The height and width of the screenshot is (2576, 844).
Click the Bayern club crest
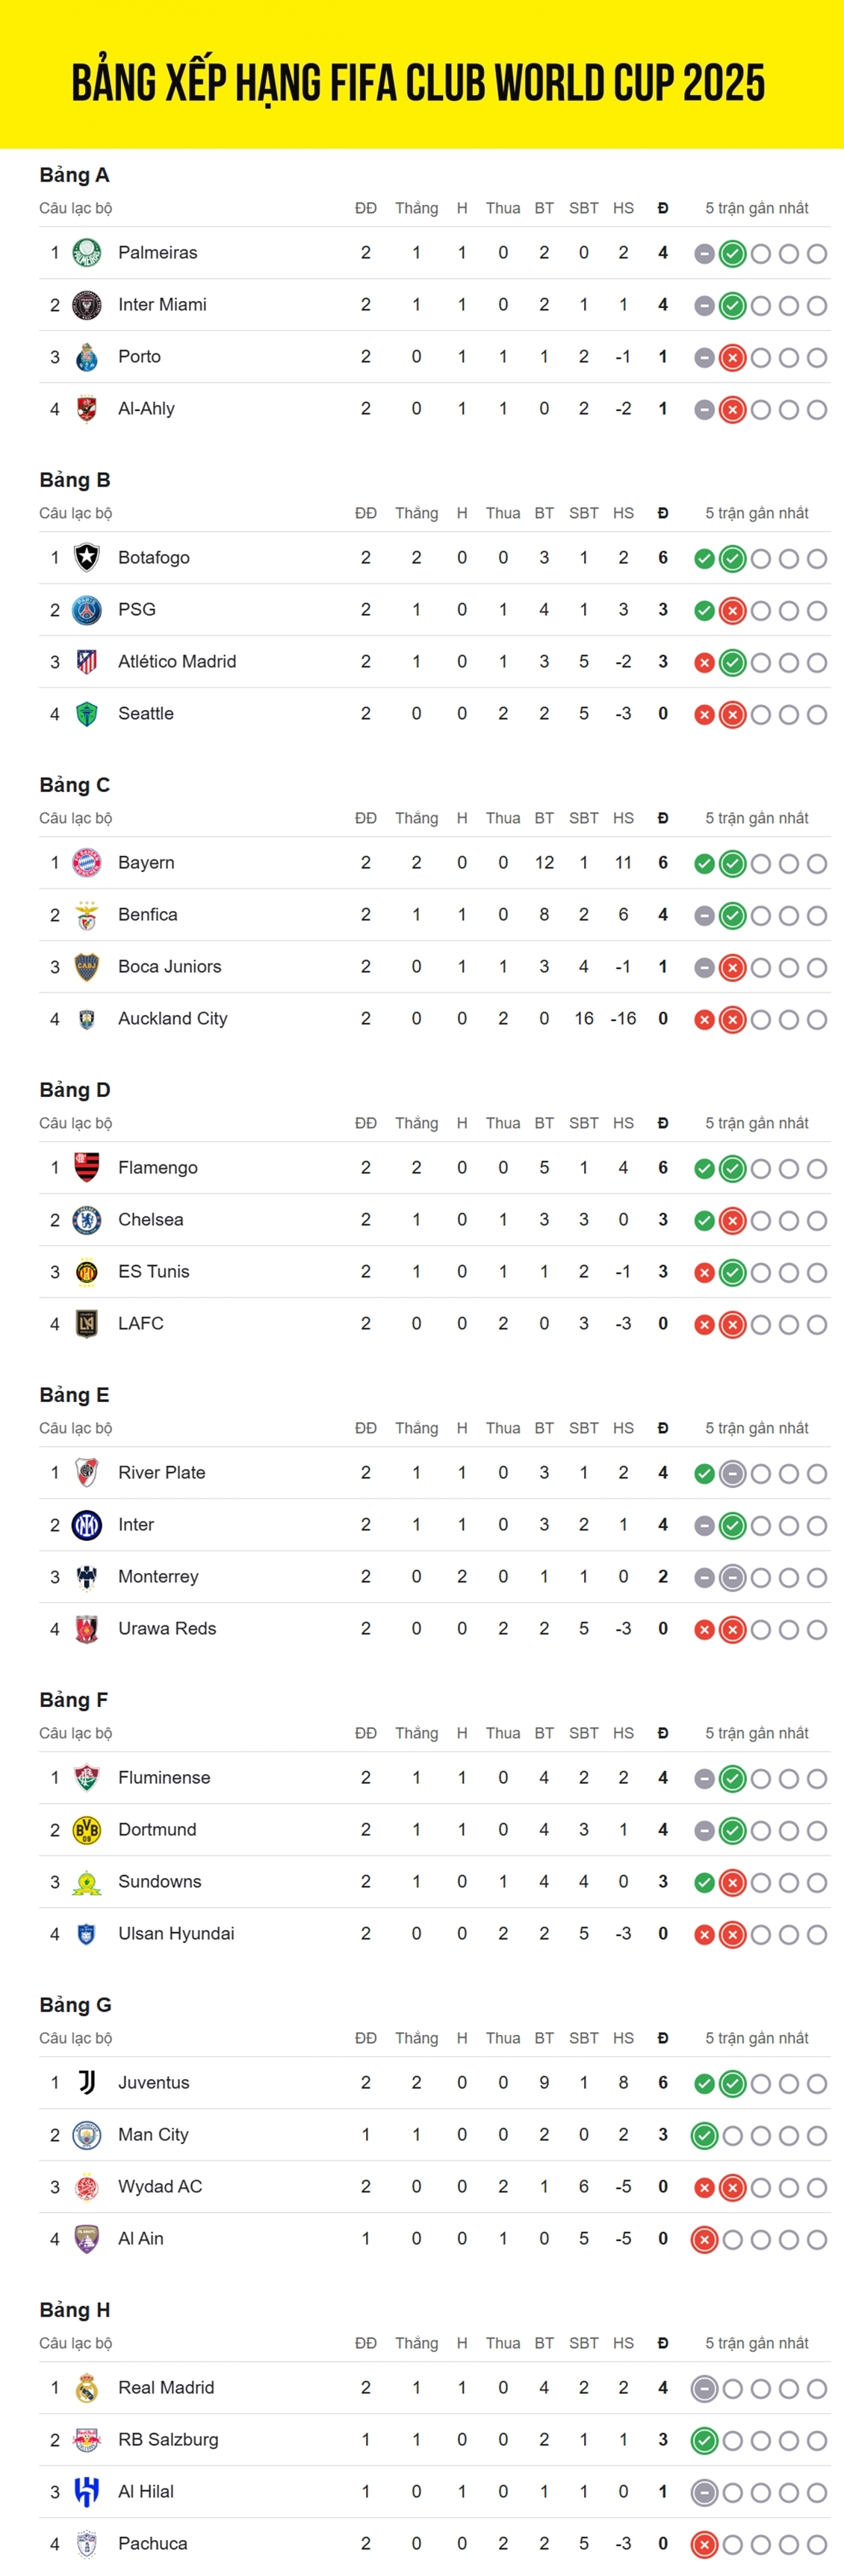point(87,863)
